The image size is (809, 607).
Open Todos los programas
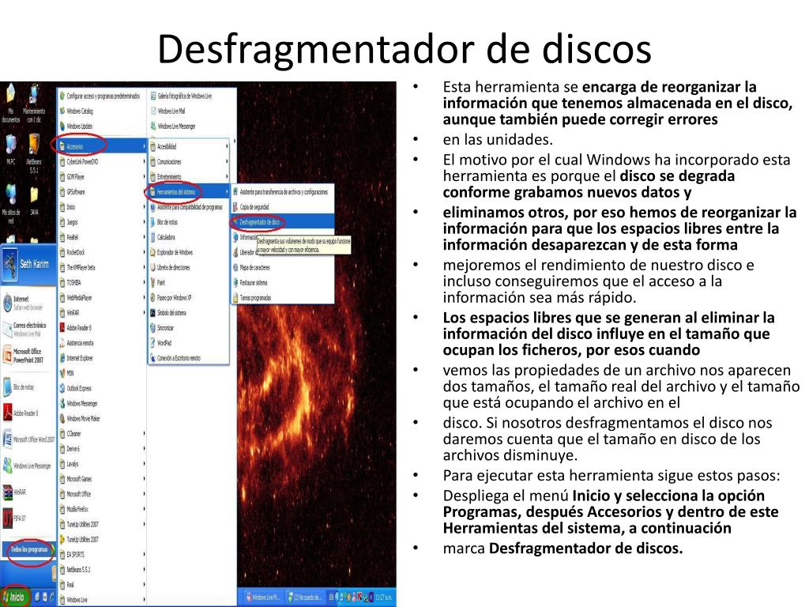tap(29, 549)
